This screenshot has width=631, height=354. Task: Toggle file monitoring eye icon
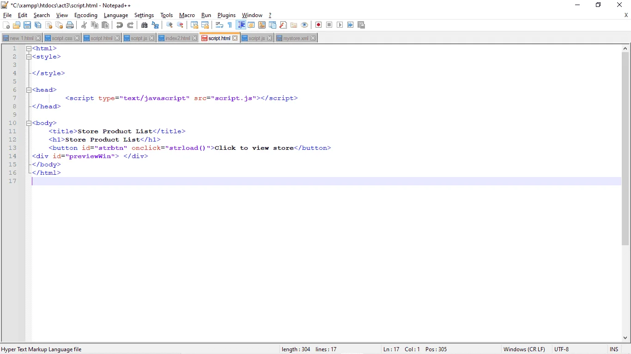304,25
